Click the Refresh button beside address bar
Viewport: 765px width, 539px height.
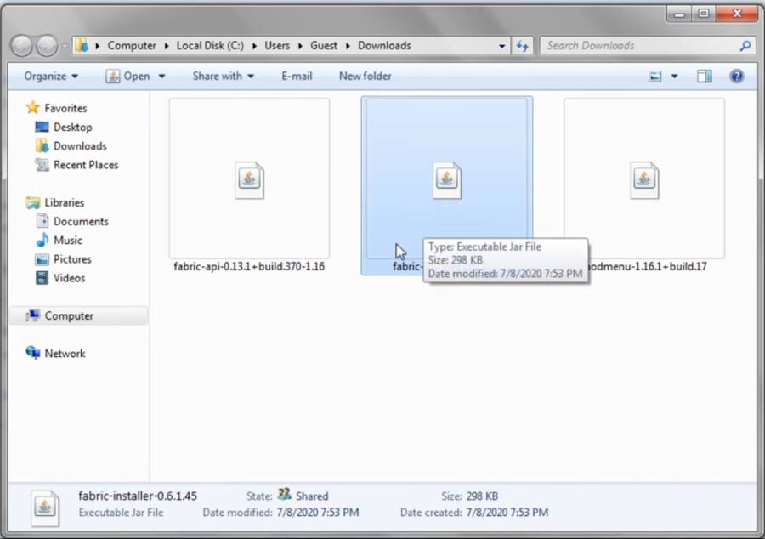(522, 46)
